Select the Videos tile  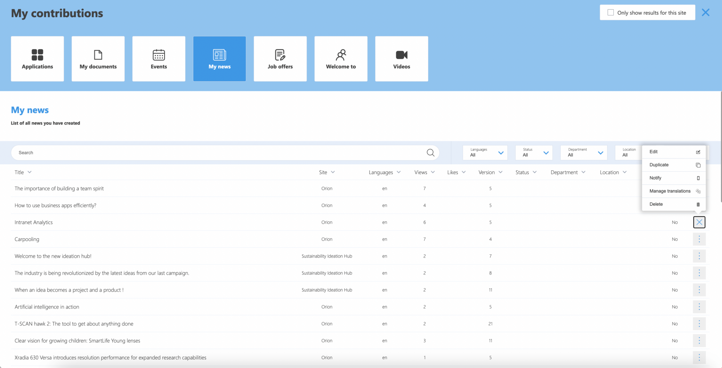point(401,58)
